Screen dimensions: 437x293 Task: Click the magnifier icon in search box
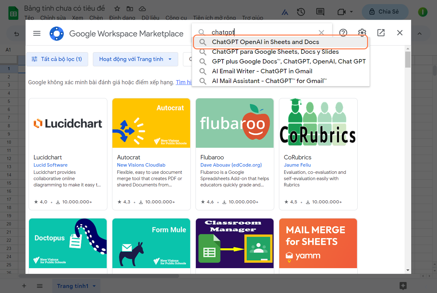click(x=202, y=32)
